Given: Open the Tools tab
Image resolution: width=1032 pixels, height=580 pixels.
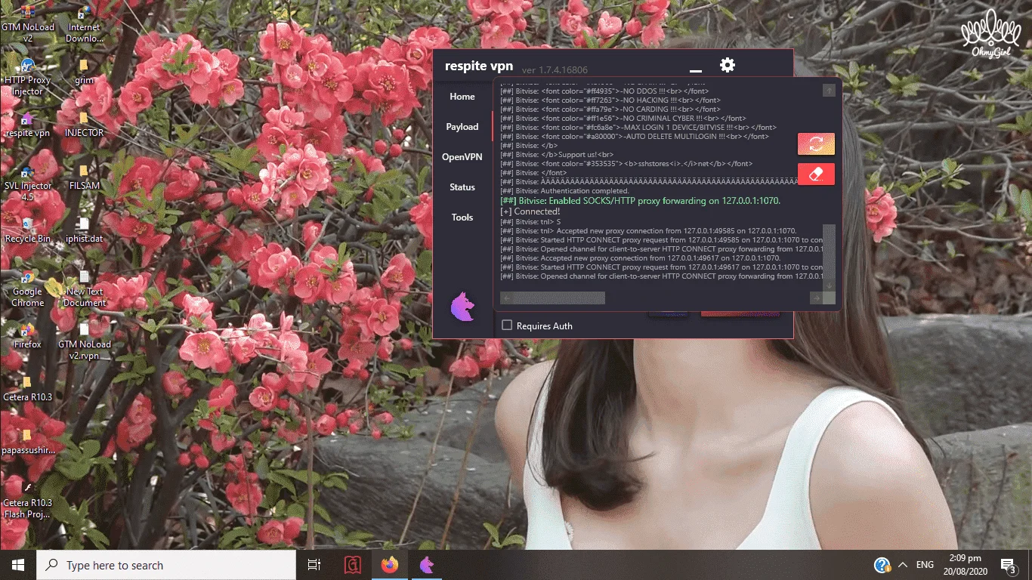Looking at the screenshot, I should click(462, 217).
